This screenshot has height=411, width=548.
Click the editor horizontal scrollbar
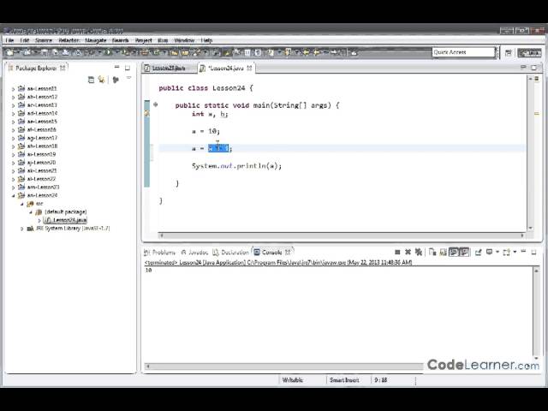(x=342, y=235)
